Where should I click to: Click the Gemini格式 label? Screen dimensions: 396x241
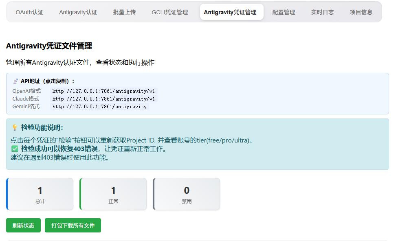point(26,107)
